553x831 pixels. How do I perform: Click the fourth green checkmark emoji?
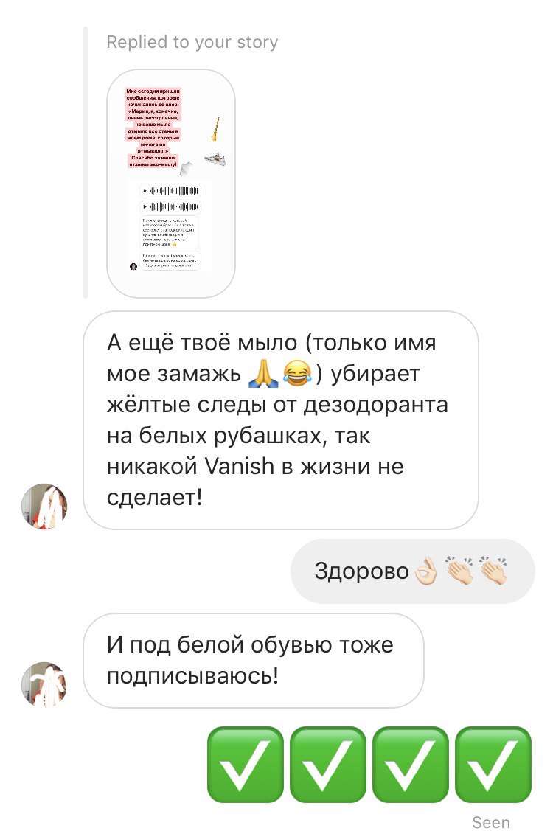493,764
